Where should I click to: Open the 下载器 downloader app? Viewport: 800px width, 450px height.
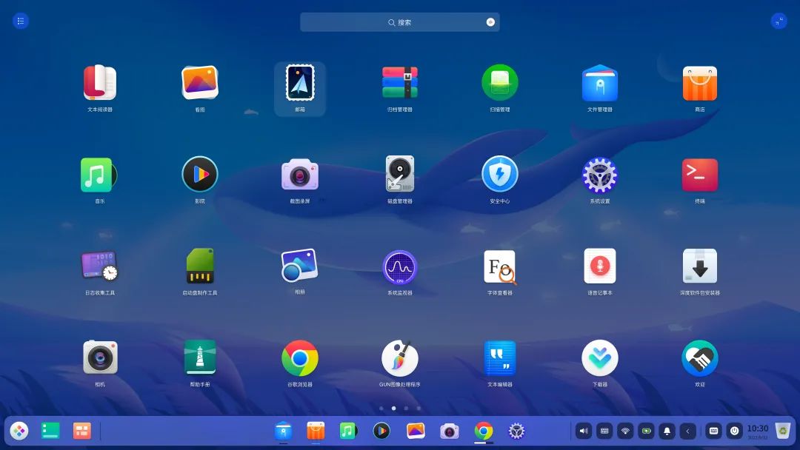pos(600,357)
